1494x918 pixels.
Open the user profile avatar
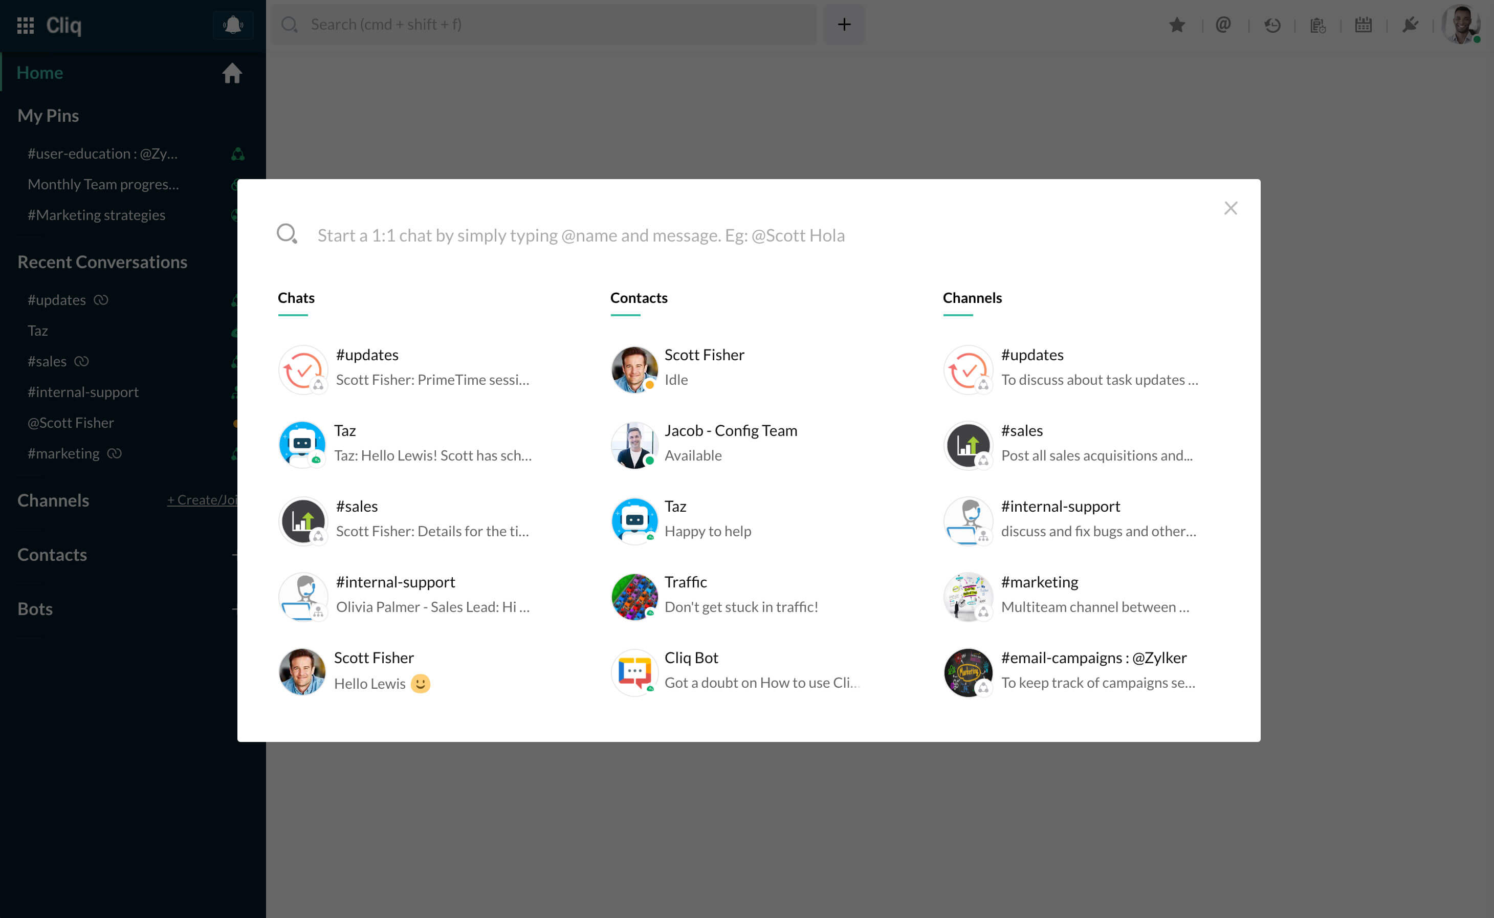[1462, 24]
